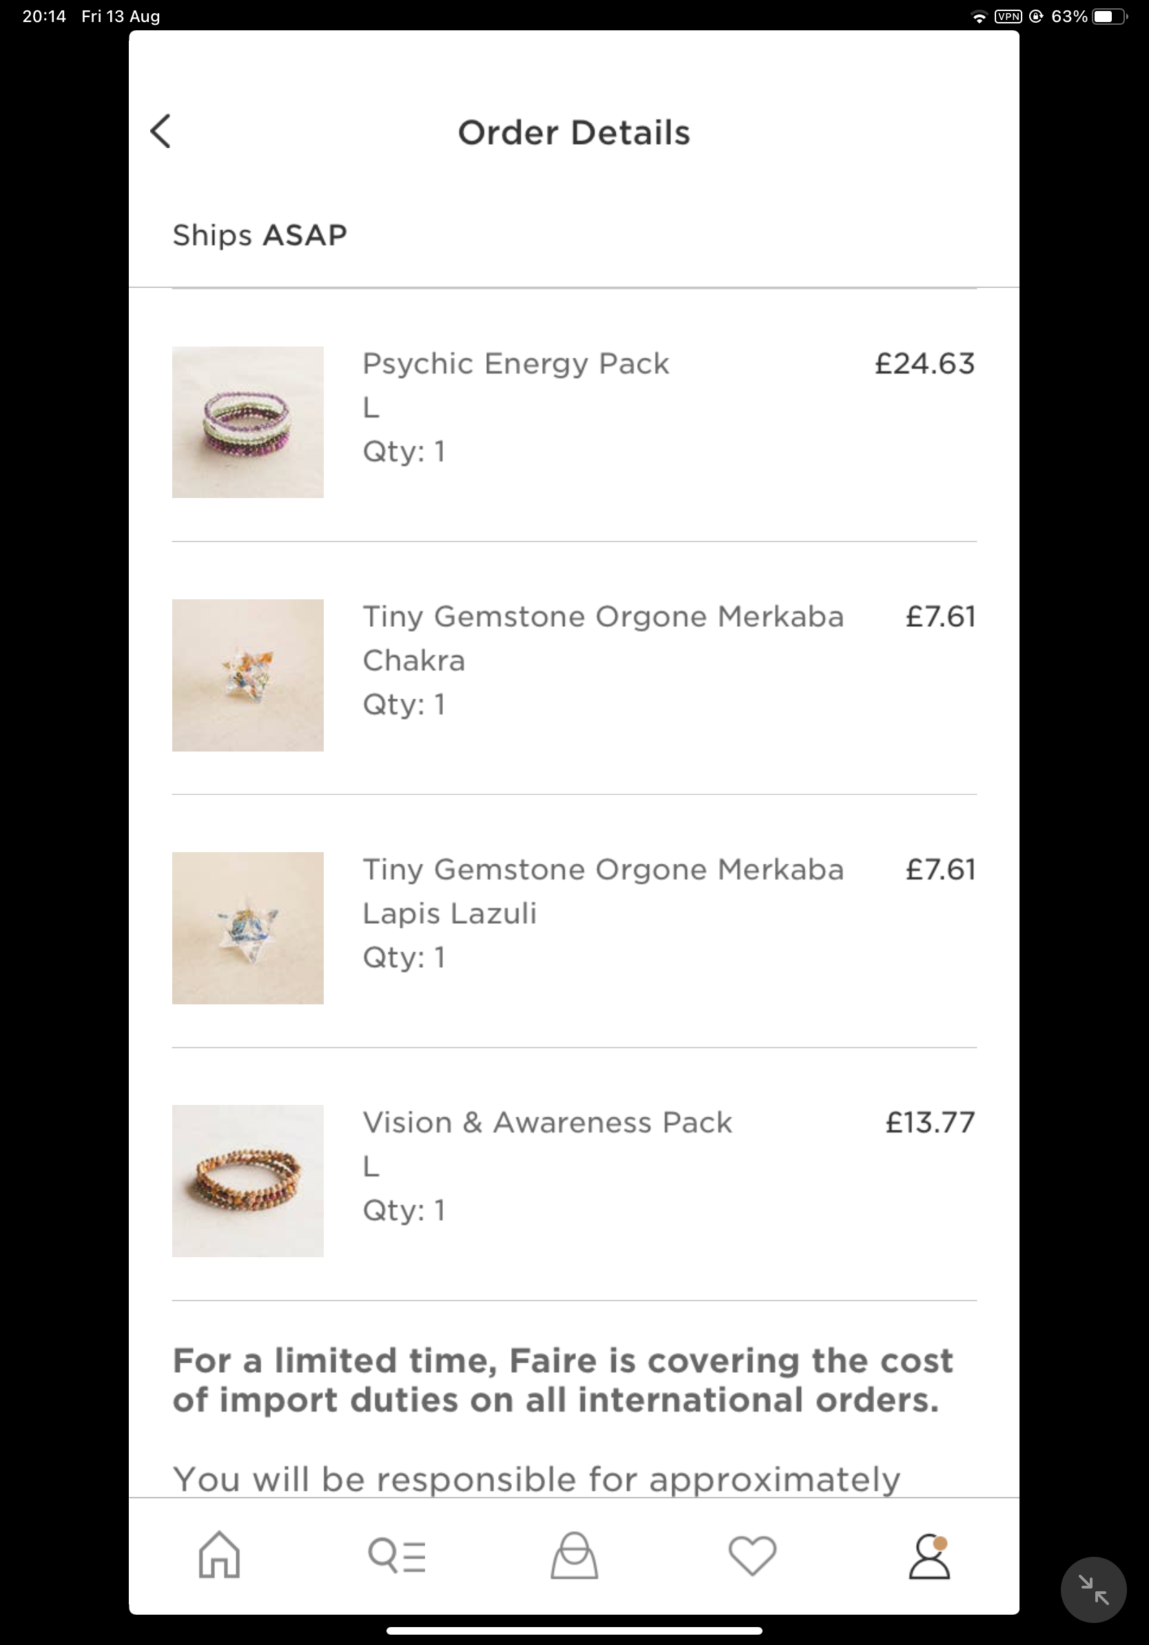Screen dimensions: 1149x1645
Task: Open the Vision & Awareness Pack thumbnail
Action: [x=248, y=1181]
